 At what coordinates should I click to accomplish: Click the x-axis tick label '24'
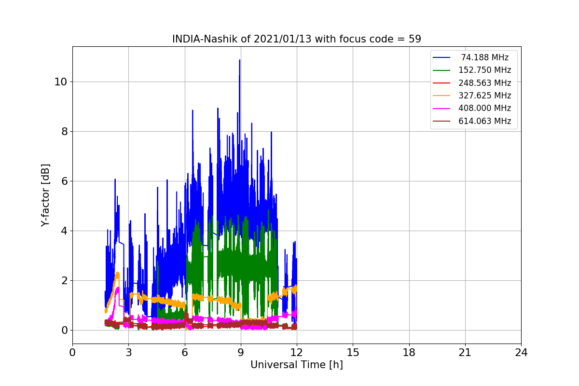coord(521,353)
